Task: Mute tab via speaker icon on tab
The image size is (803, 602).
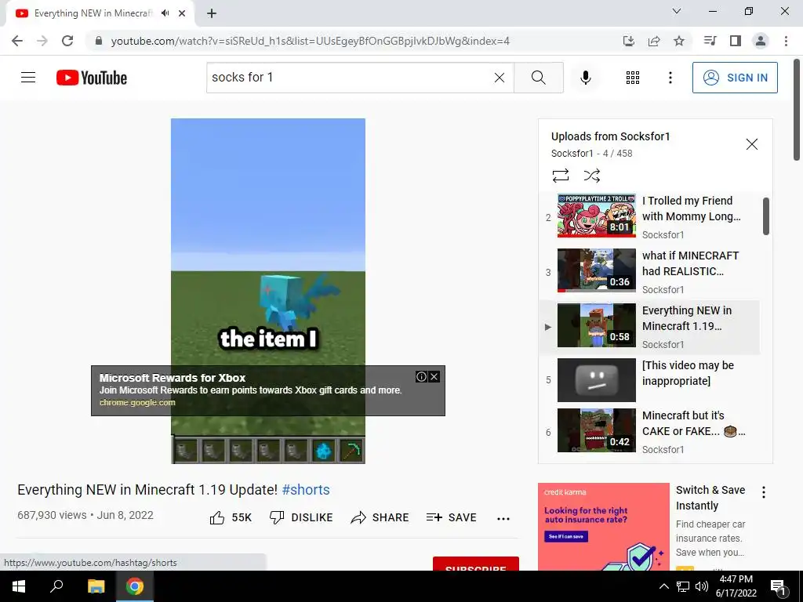Action: pos(165,13)
